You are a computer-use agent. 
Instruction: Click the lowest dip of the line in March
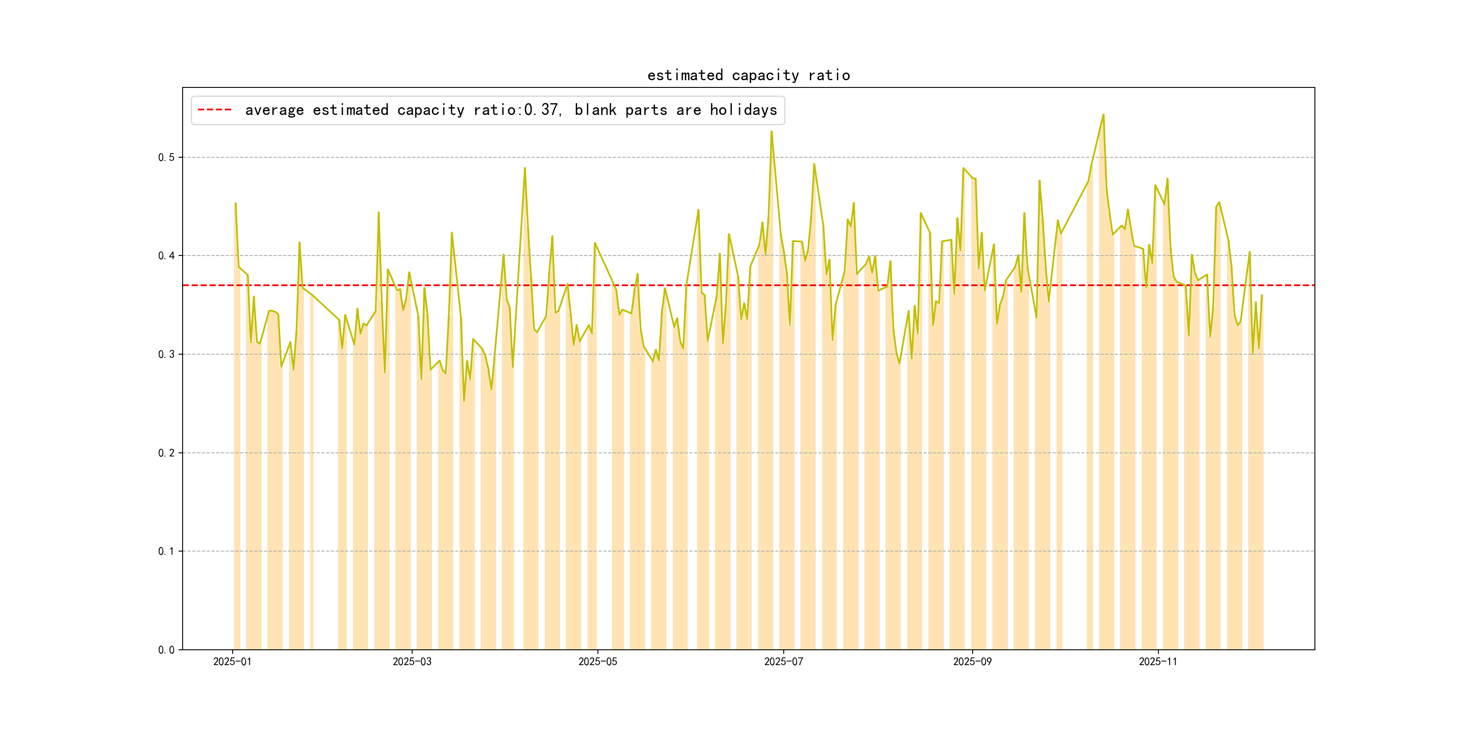click(x=464, y=401)
